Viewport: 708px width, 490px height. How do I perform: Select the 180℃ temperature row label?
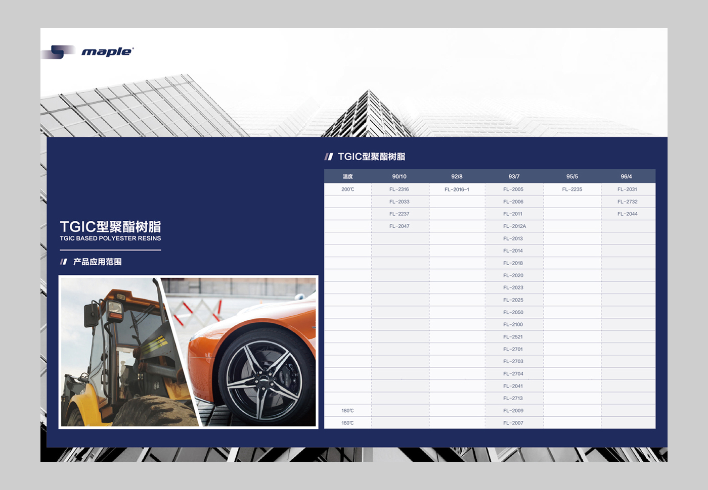(x=347, y=411)
